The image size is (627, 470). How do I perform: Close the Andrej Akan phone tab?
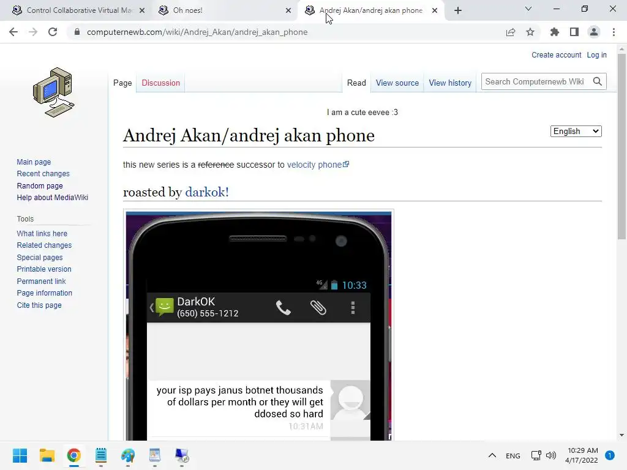coord(435,10)
